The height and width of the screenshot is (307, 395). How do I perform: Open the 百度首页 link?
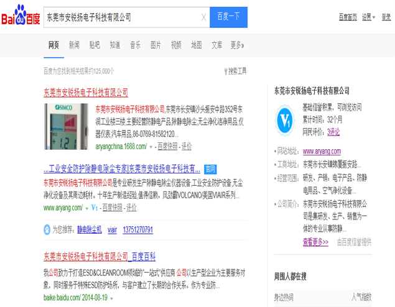(x=348, y=17)
